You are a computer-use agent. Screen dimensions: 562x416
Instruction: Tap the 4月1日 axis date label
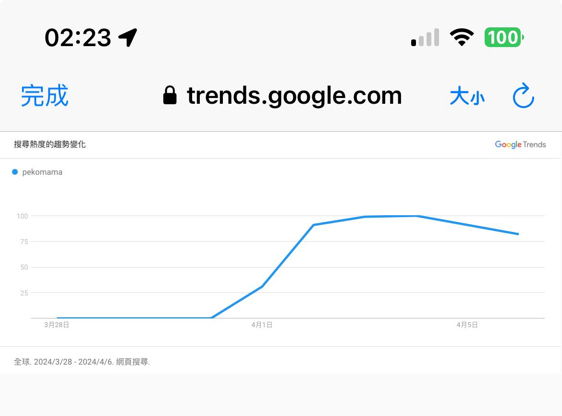pos(262,325)
